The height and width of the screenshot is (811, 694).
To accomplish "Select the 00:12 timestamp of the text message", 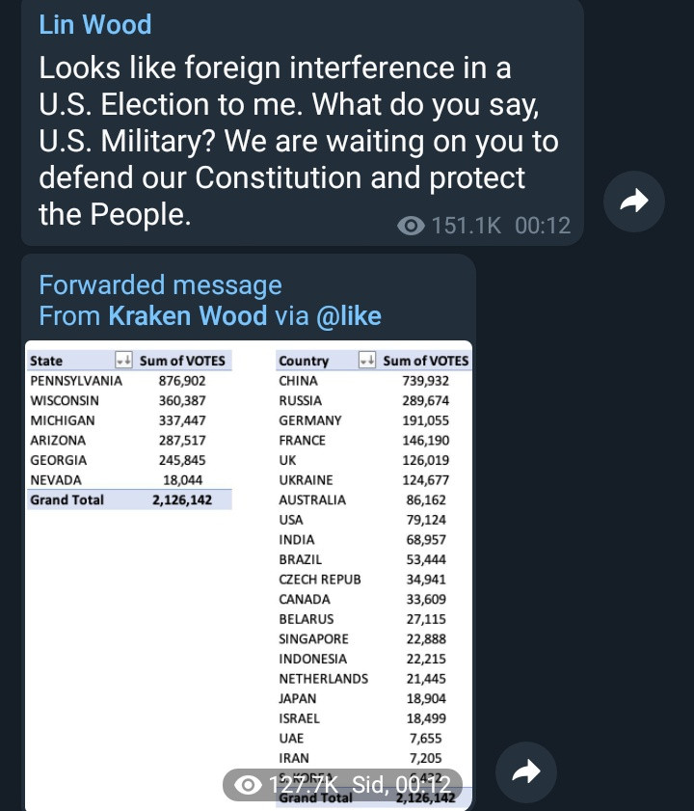I will (x=543, y=226).
